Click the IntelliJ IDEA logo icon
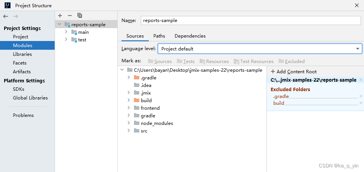This screenshot has height=172, width=364. tap(8, 5)
